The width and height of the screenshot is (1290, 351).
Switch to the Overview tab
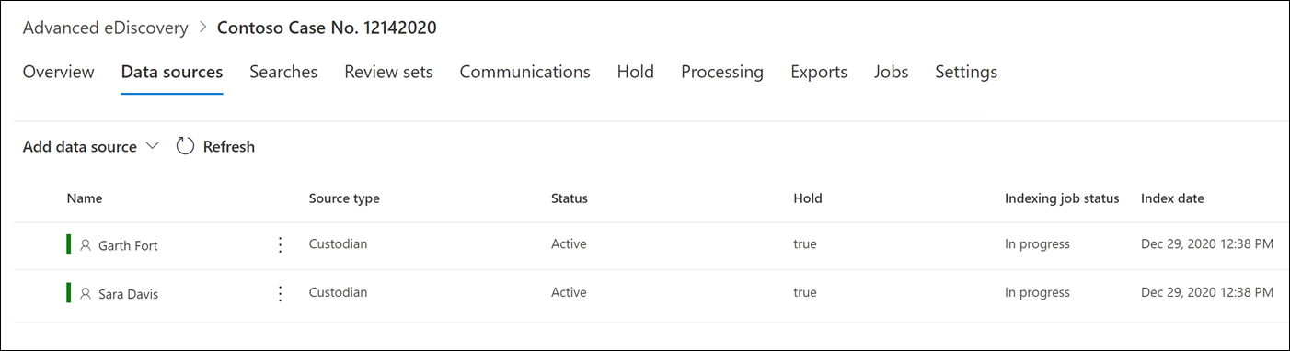point(58,72)
